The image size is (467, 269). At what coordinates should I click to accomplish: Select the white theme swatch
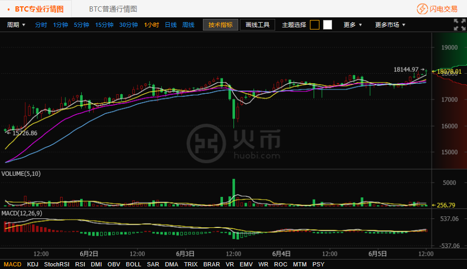coord(327,25)
